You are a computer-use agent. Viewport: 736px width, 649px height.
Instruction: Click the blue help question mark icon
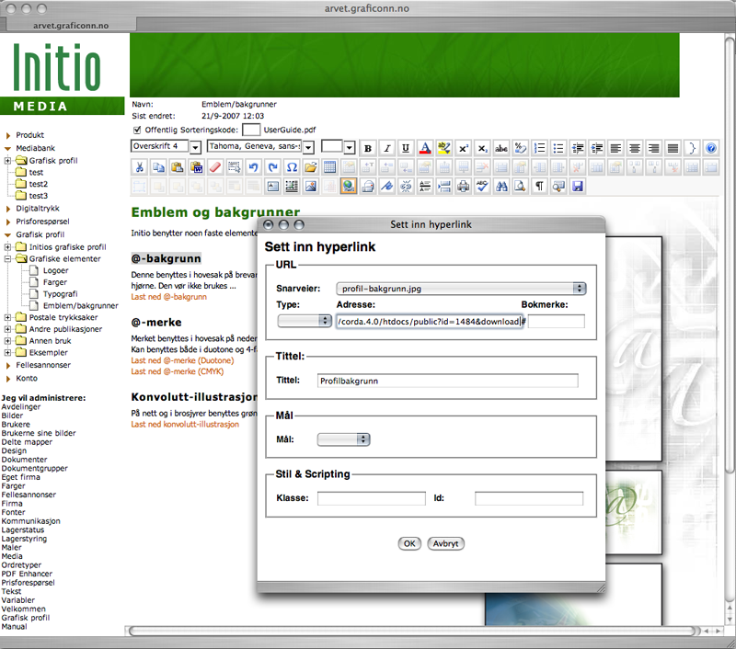(x=710, y=148)
